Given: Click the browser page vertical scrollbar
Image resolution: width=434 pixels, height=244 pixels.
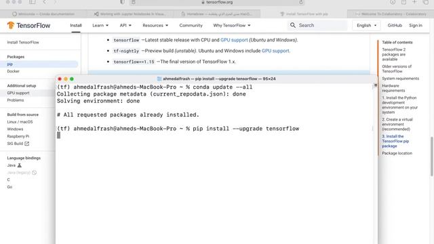Looking at the screenshot, I should [431, 157].
